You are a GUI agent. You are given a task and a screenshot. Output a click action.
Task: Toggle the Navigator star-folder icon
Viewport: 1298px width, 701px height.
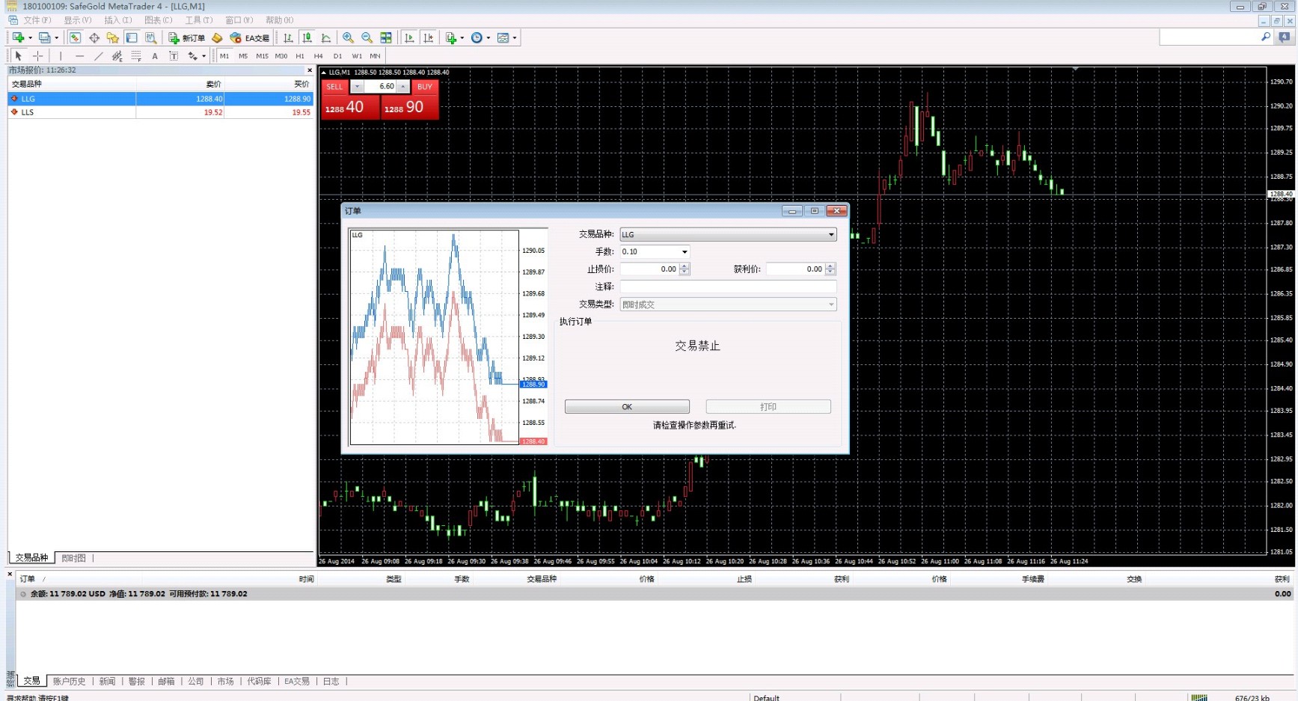pos(113,37)
